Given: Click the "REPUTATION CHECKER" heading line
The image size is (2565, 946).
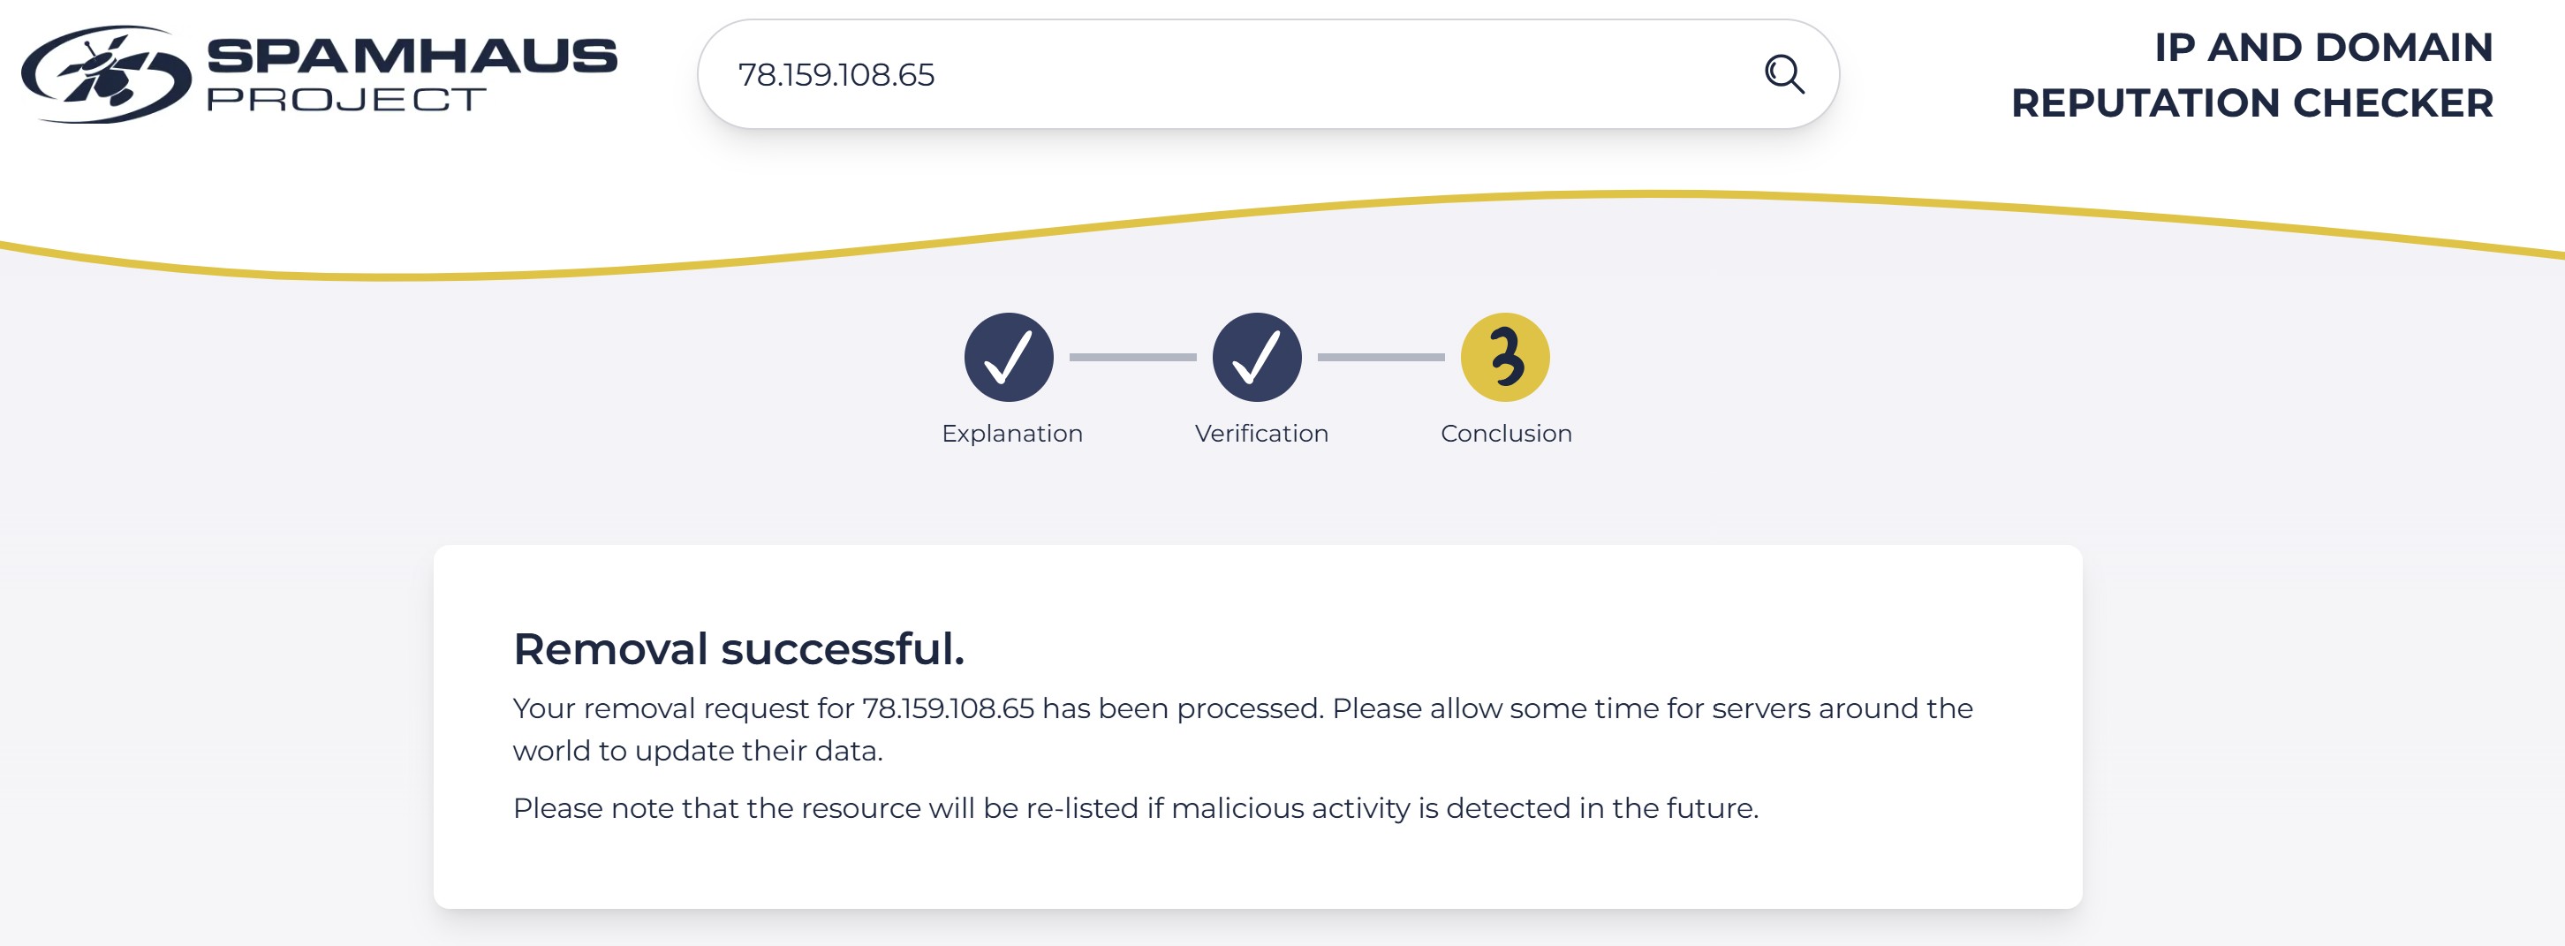Looking at the screenshot, I should click(2251, 102).
